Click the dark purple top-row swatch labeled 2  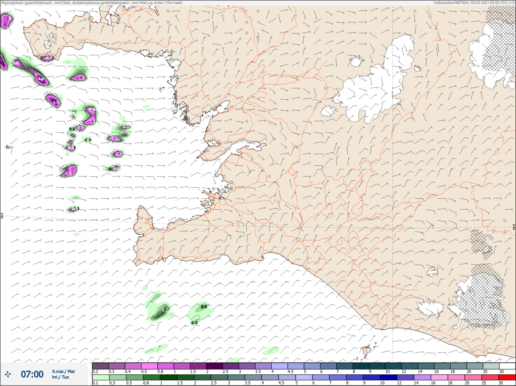pyautogui.click(x=214, y=366)
